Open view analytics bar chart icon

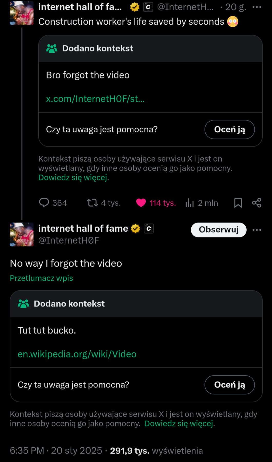tap(189, 203)
